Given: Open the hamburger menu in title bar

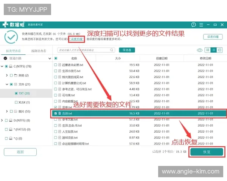Looking at the screenshot, I should click(201, 25).
